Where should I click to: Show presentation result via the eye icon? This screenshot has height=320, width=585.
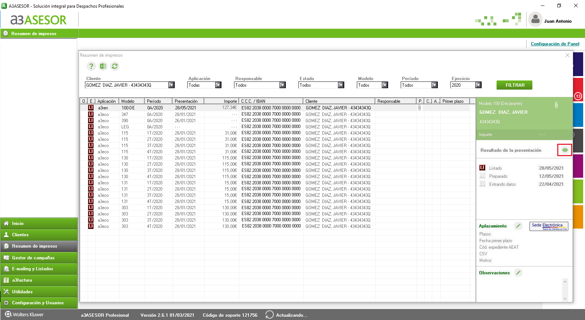pyautogui.click(x=565, y=150)
